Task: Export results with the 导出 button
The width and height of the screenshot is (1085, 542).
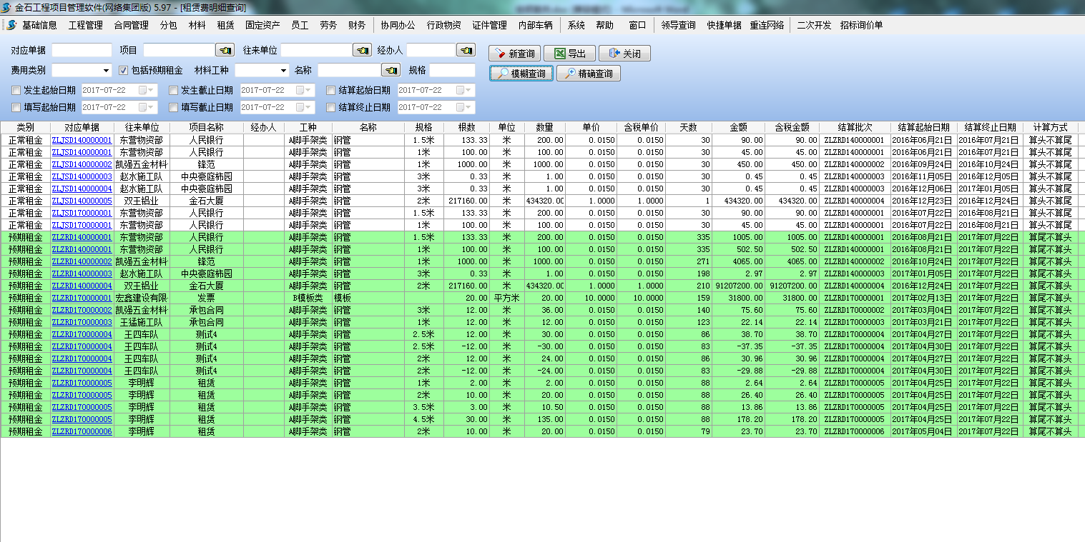Action: point(569,54)
